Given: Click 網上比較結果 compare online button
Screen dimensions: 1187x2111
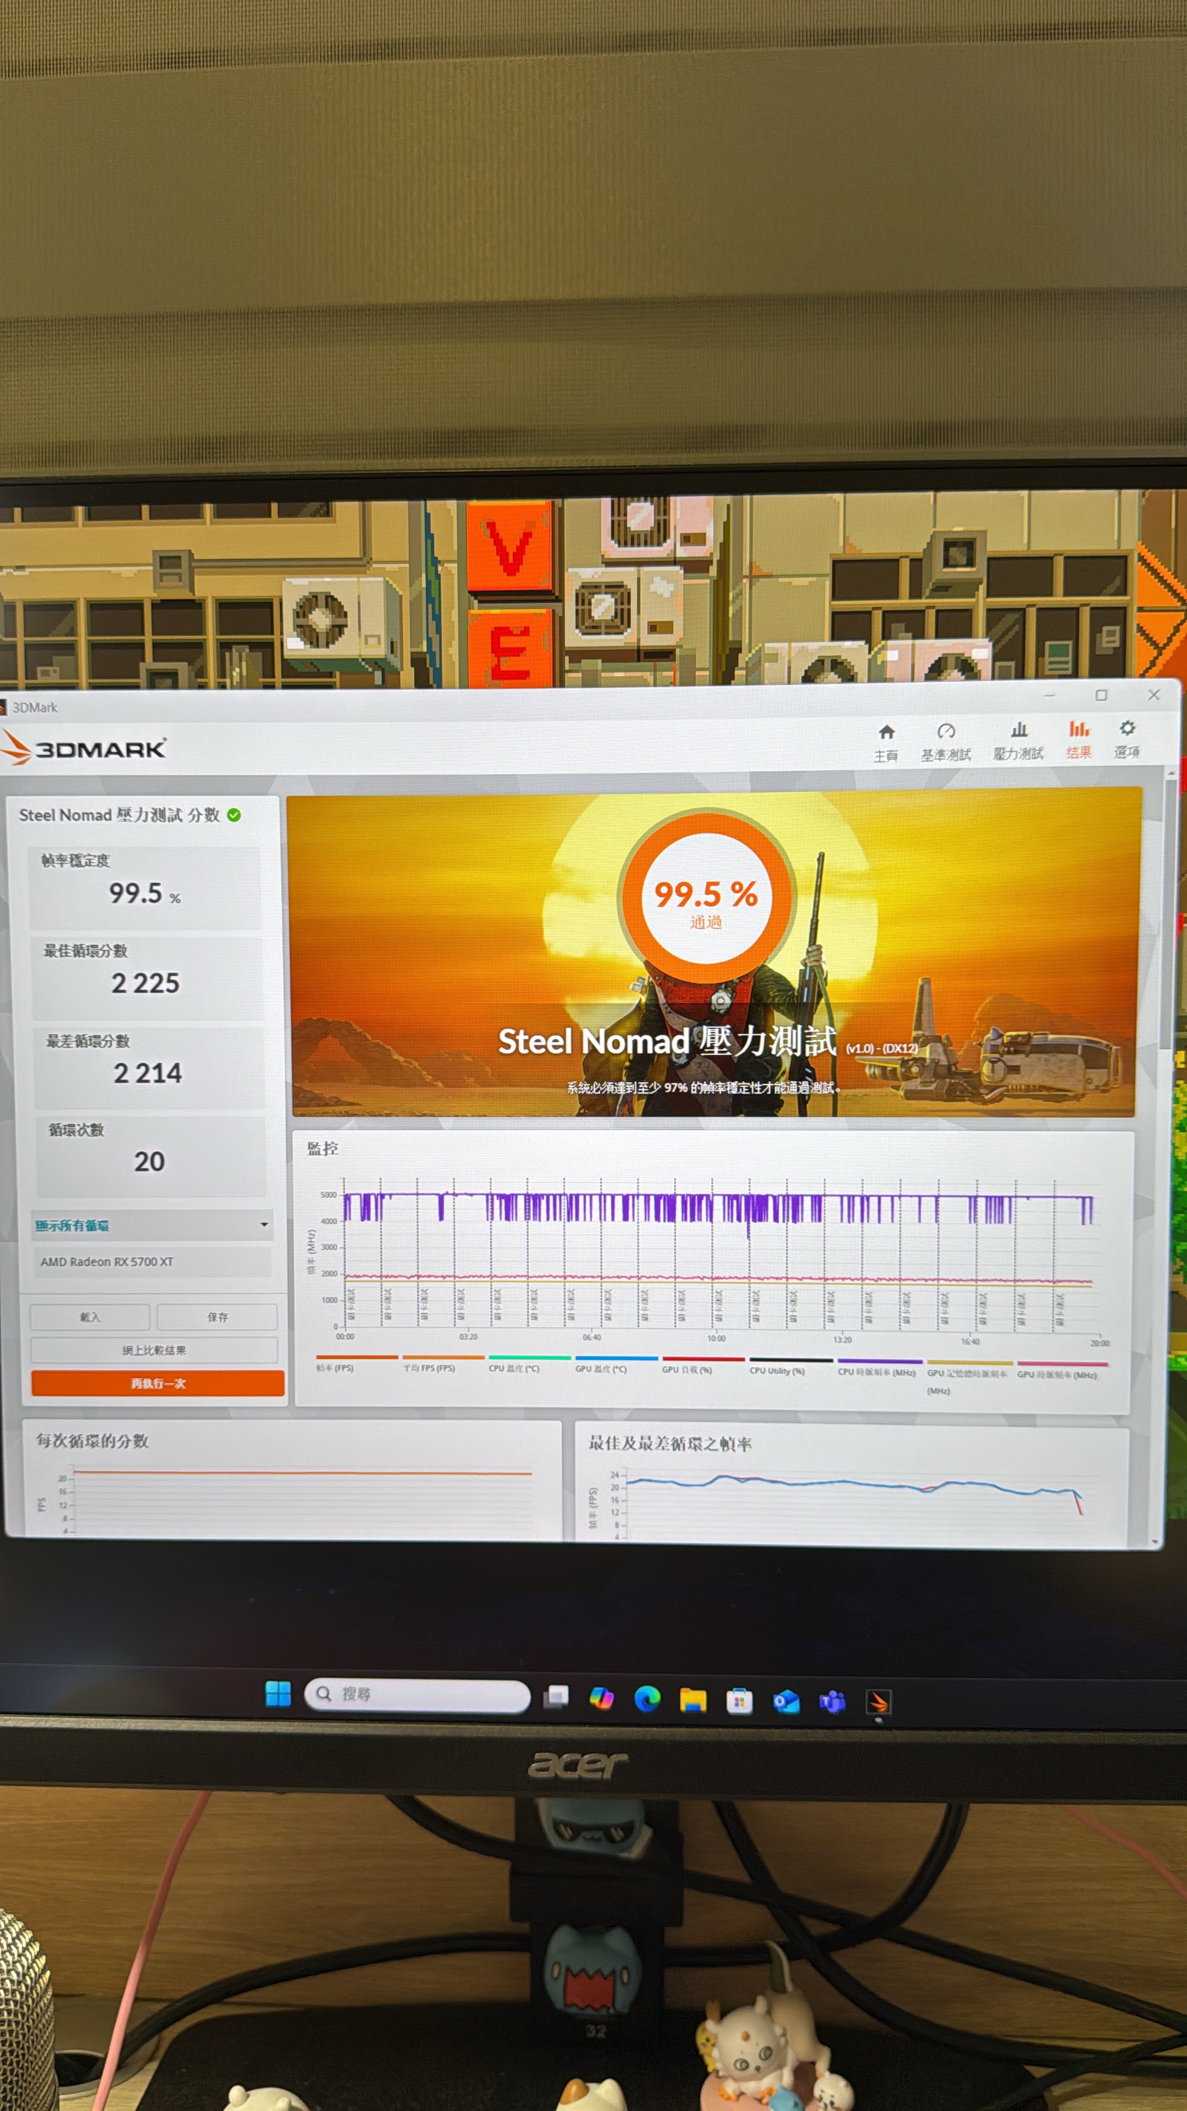Looking at the screenshot, I should coord(154,1350).
